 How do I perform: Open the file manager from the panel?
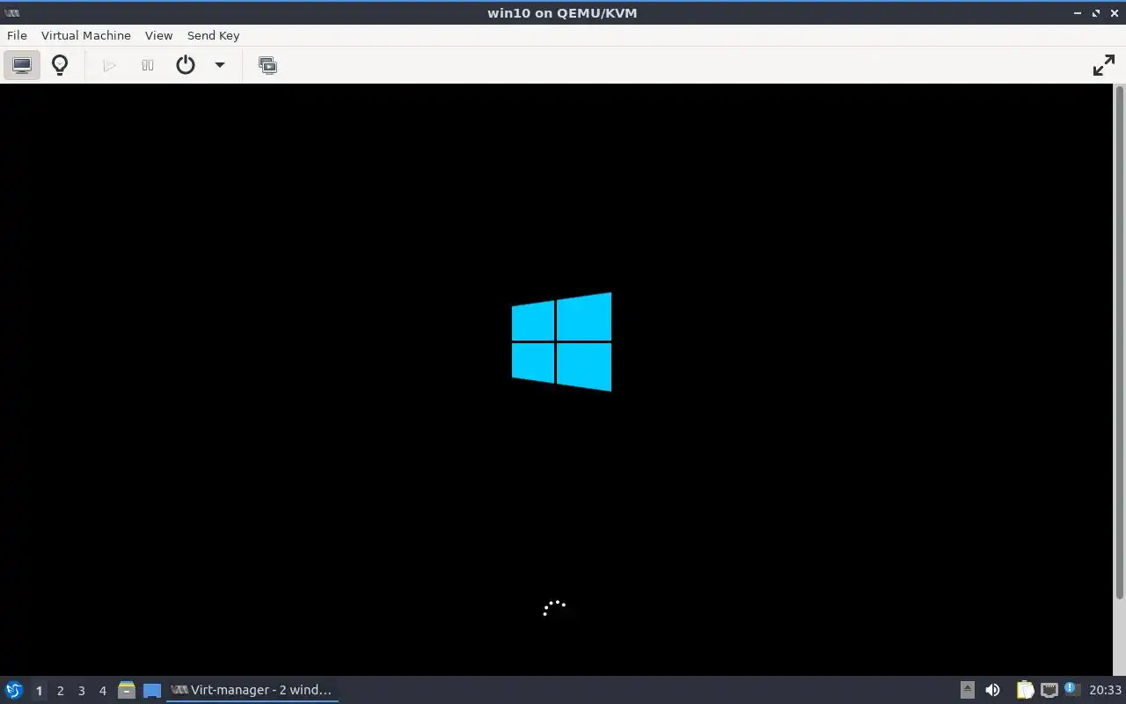[x=127, y=690]
